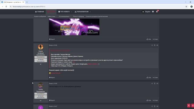Click the purple X avatar
This screenshot has width=194, height=109.
(41, 107)
